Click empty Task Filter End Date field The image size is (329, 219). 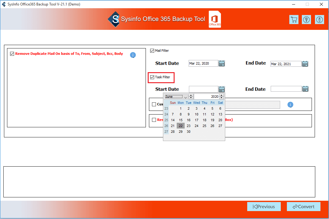click(286, 89)
